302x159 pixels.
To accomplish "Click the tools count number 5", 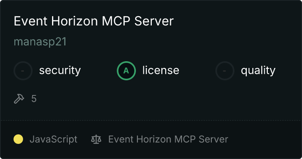I will [34, 99].
